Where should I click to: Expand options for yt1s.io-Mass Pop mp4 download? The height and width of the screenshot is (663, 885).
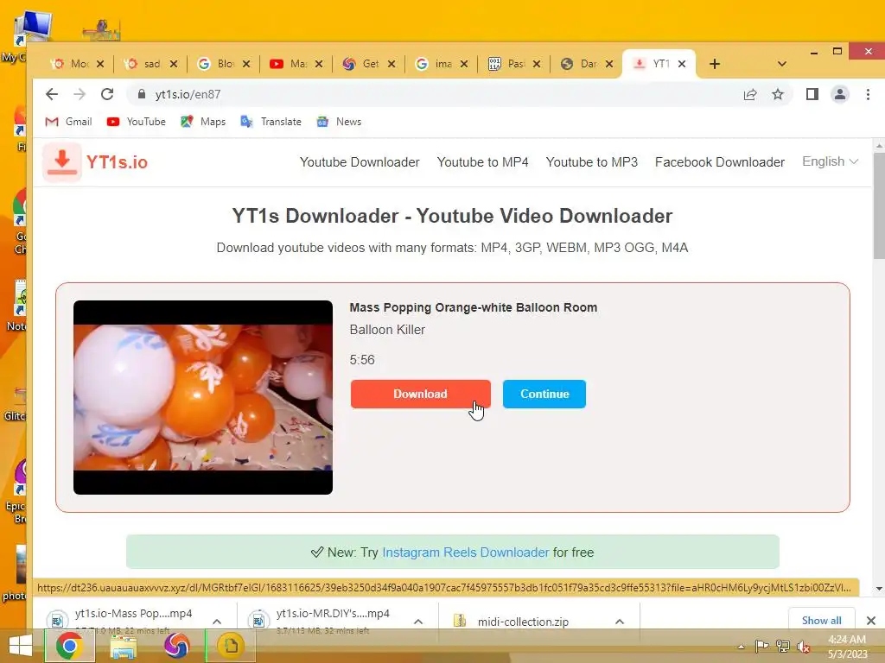coord(217,622)
